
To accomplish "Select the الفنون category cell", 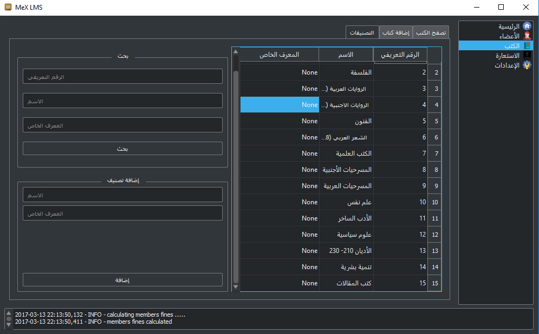I will [346, 121].
